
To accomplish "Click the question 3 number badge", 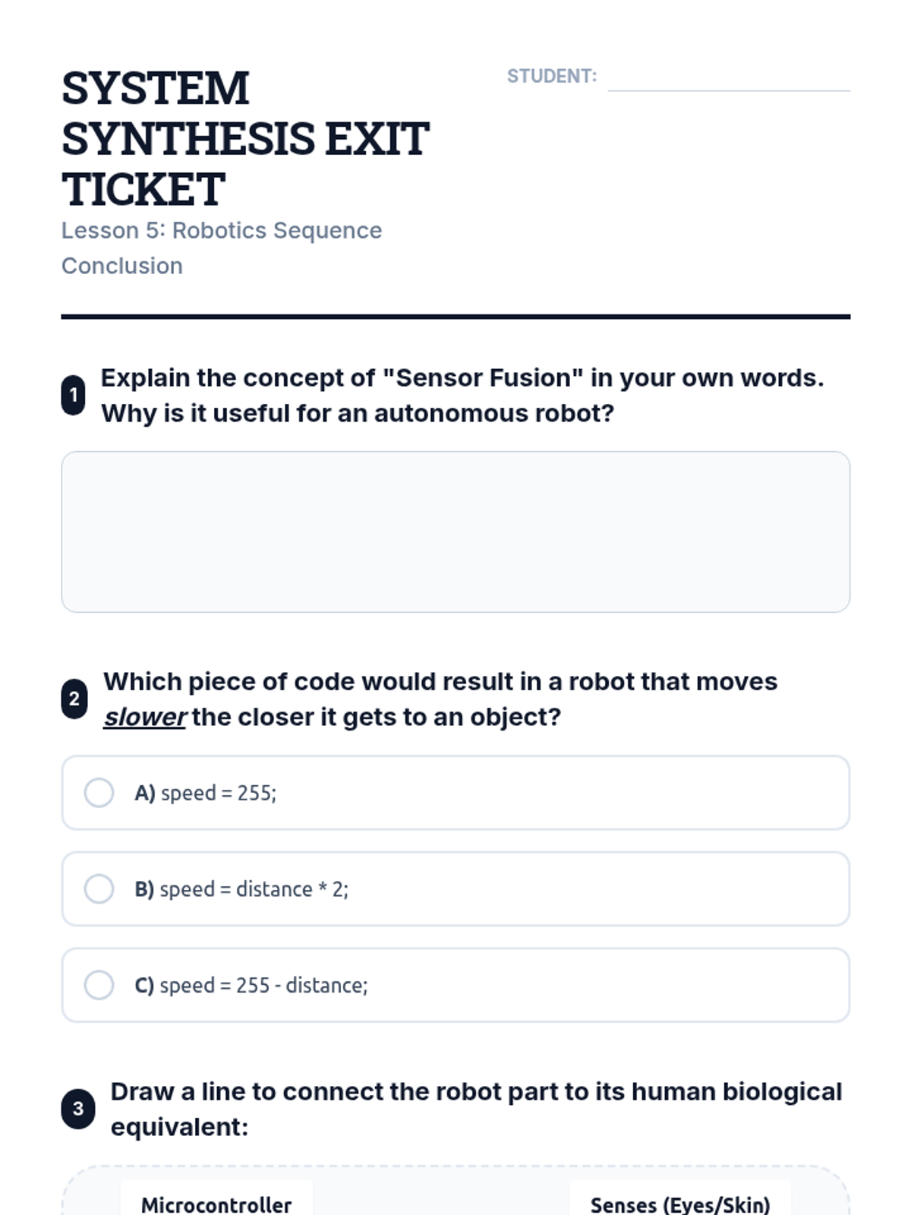I will [78, 1109].
